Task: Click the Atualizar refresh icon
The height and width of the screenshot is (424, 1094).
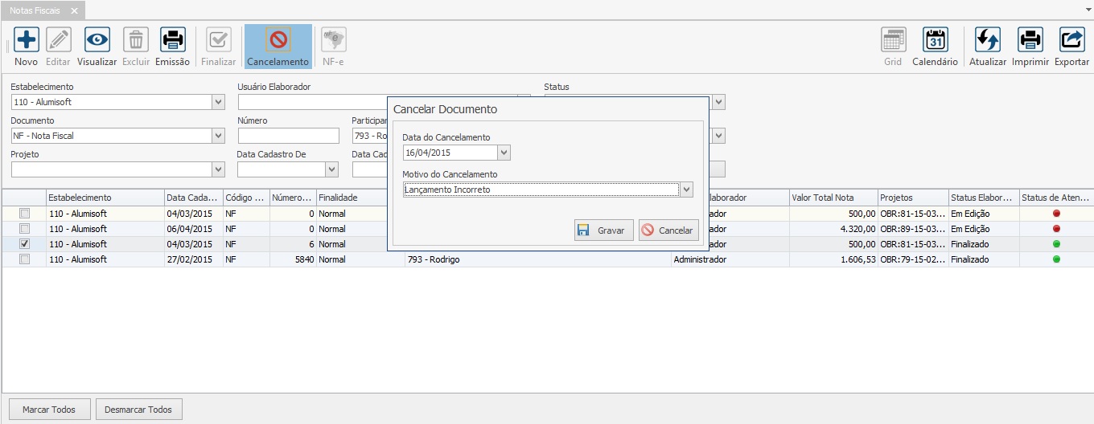Action: [987, 40]
